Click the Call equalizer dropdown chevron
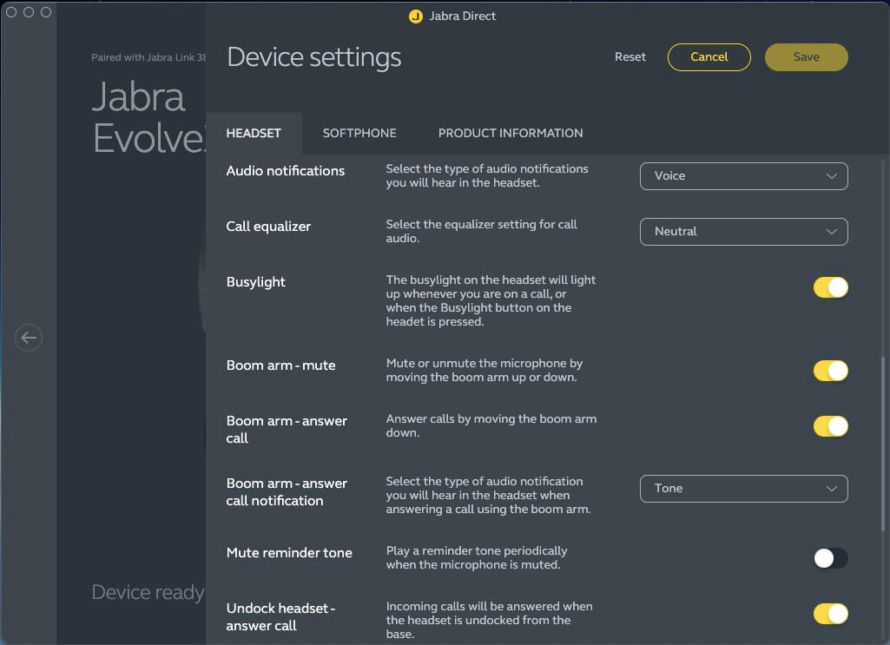This screenshot has width=890, height=645. click(831, 232)
